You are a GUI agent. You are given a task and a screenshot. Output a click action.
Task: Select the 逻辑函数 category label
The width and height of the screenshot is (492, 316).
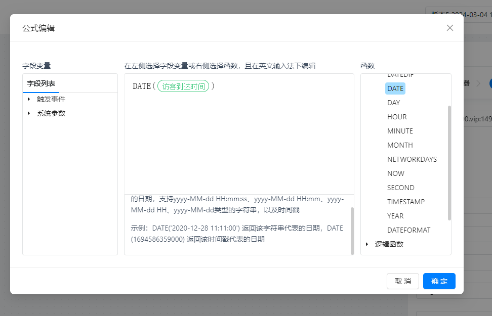click(389, 244)
